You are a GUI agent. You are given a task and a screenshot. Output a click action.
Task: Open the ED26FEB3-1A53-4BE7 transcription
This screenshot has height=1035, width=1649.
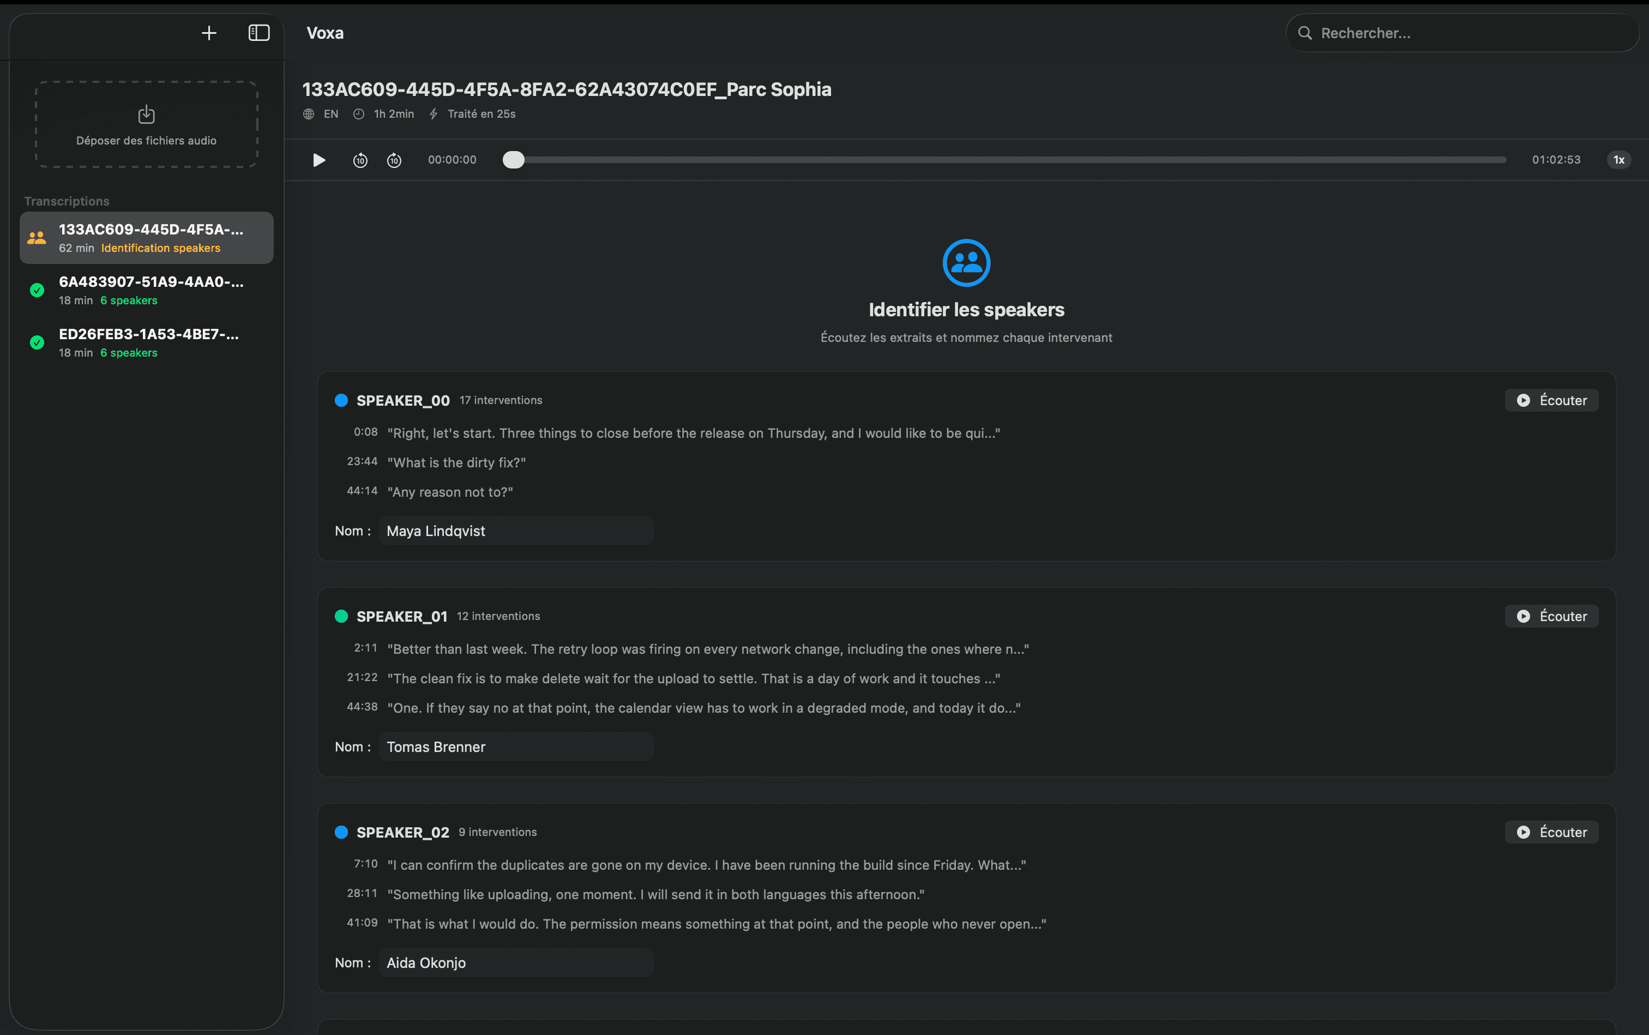[x=147, y=342]
